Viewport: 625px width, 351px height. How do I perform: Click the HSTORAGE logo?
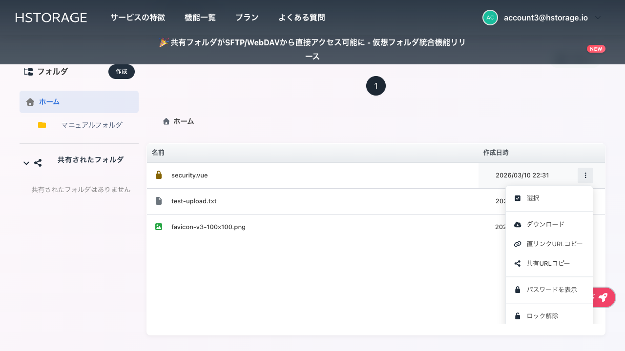(x=51, y=18)
